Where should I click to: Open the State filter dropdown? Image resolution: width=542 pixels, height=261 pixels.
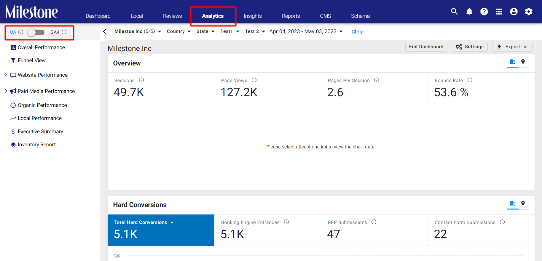(x=205, y=31)
